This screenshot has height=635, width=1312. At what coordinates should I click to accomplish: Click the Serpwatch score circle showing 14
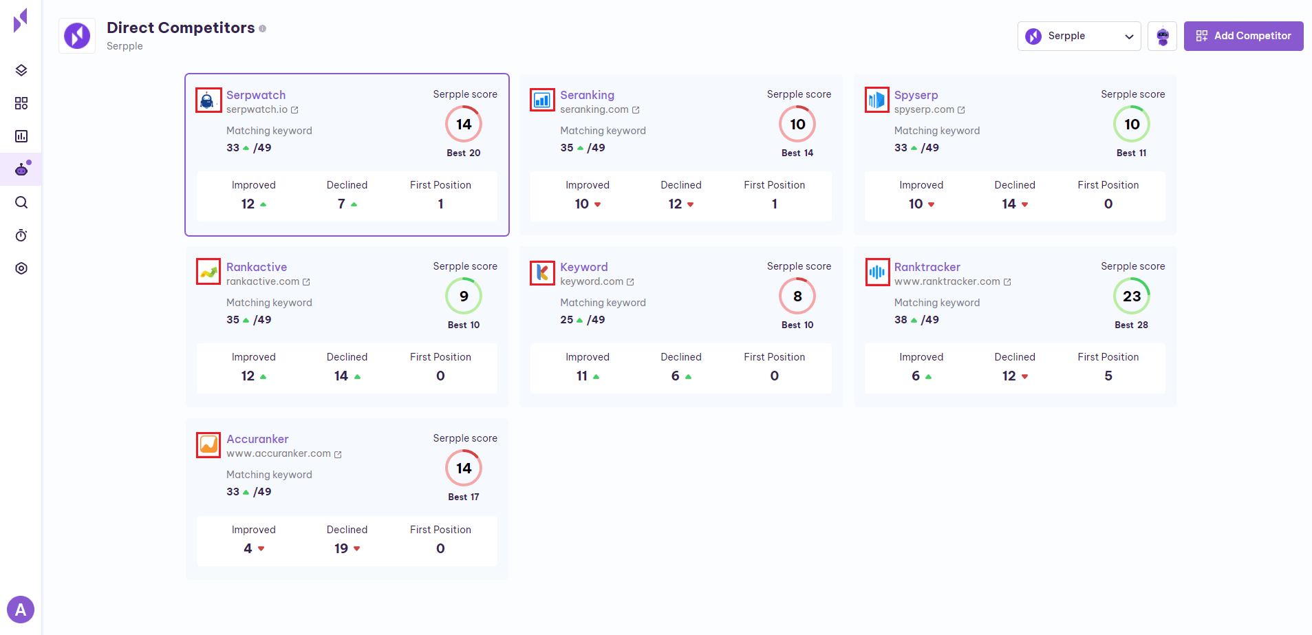[x=464, y=124]
